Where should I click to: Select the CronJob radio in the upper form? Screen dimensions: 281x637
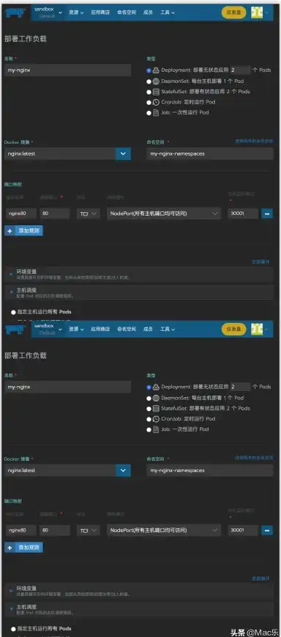pos(149,103)
